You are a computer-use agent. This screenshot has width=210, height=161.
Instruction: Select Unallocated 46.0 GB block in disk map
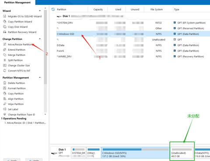(182, 153)
